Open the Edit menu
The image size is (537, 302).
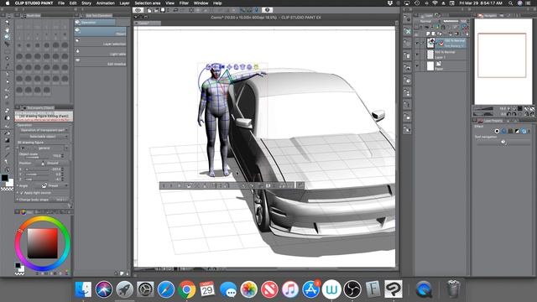[x=73, y=3]
